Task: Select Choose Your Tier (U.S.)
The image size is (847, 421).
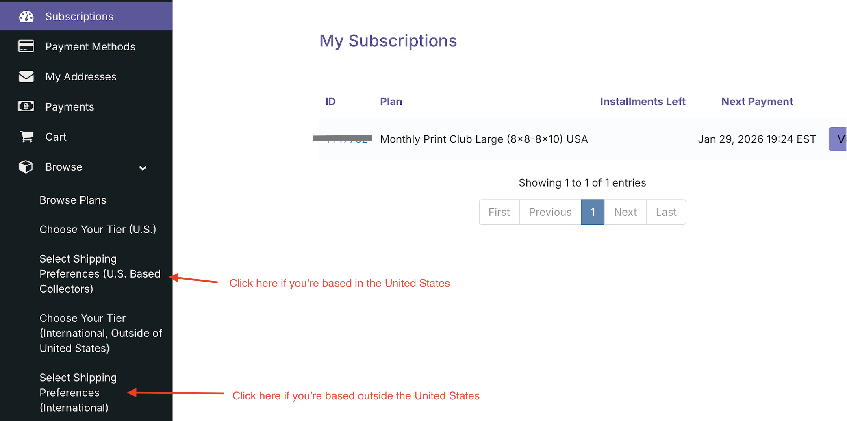Action: tap(98, 229)
